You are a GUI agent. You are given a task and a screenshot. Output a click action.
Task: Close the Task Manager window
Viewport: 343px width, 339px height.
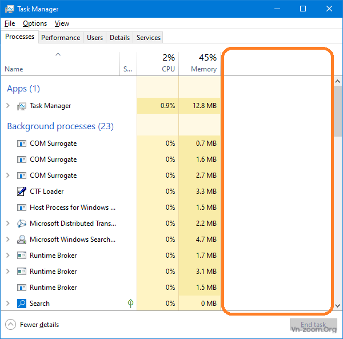(329, 9)
